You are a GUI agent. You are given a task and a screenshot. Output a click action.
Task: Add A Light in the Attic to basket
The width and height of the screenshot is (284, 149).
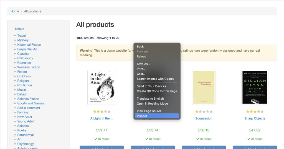(102, 147)
